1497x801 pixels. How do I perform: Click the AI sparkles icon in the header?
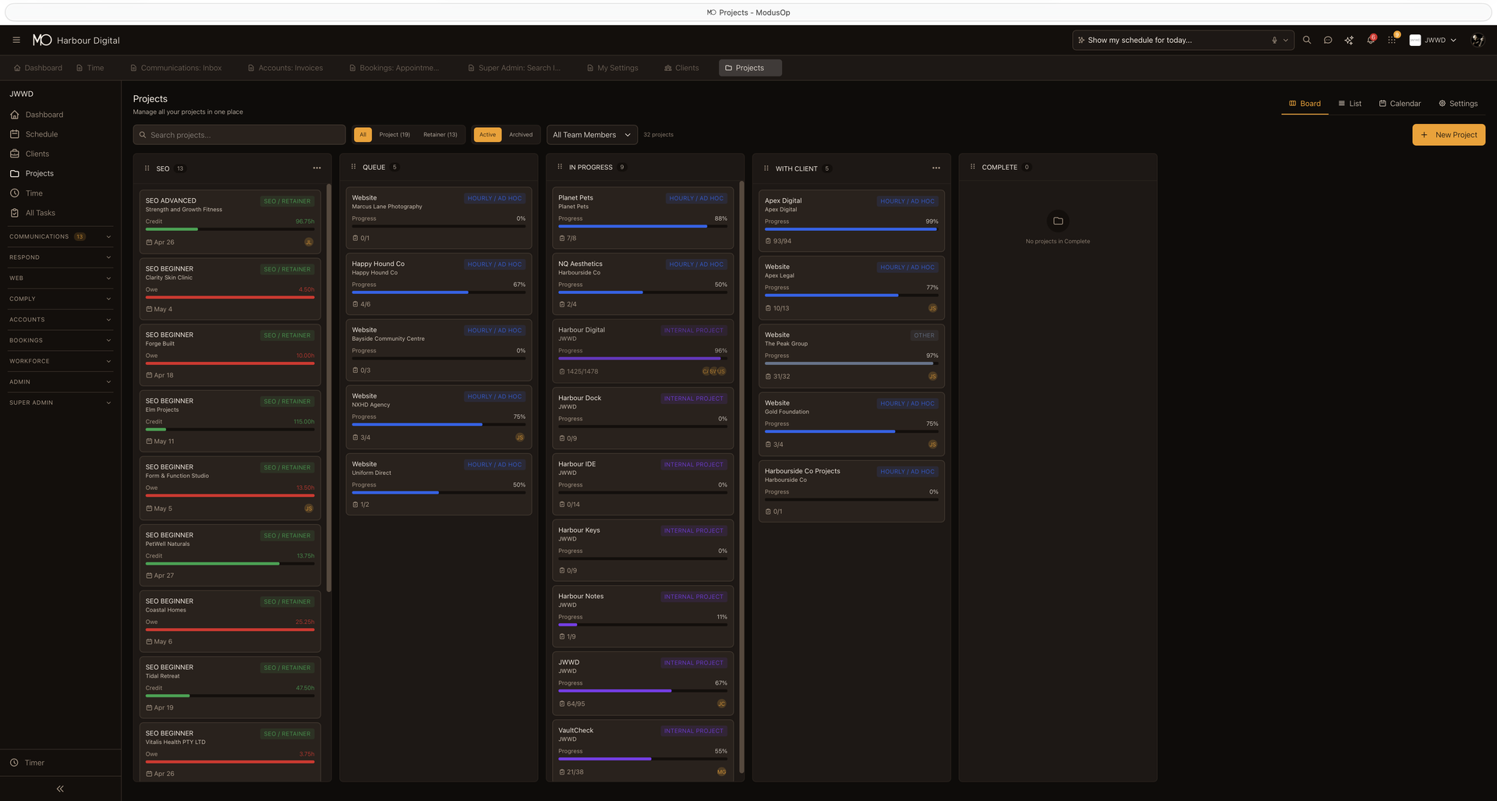(1350, 40)
